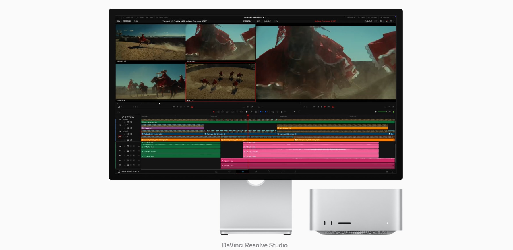Stop playback in the source viewer
Screen dimensions: 513x250
click(x=181, y=107)
